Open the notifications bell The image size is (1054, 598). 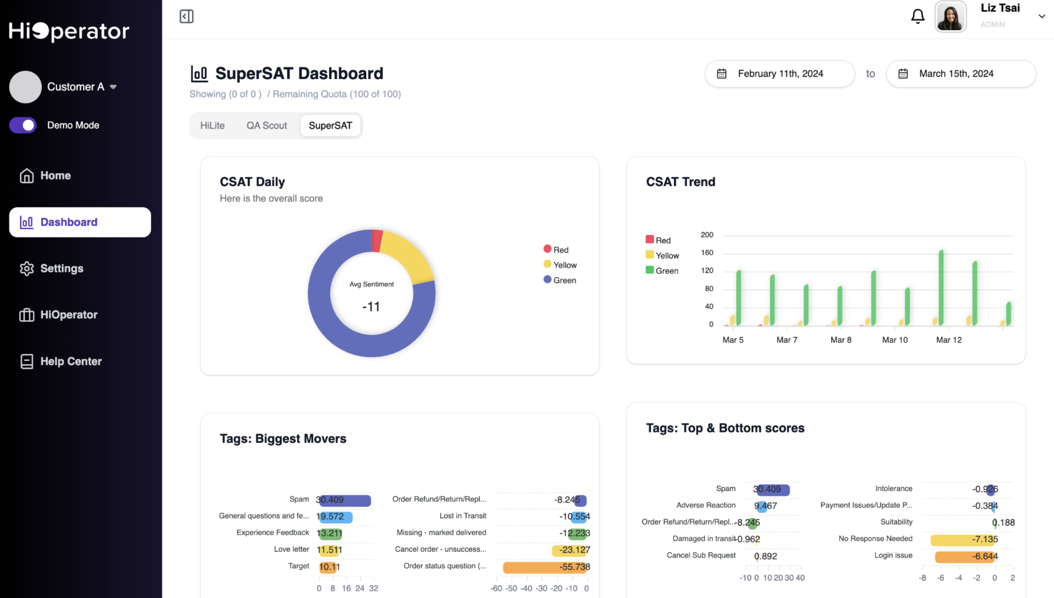pos(918,16)
